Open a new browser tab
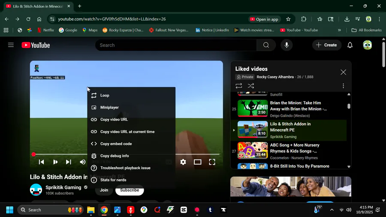This screenshot has height=217, width=386. [x=79, y=6]
